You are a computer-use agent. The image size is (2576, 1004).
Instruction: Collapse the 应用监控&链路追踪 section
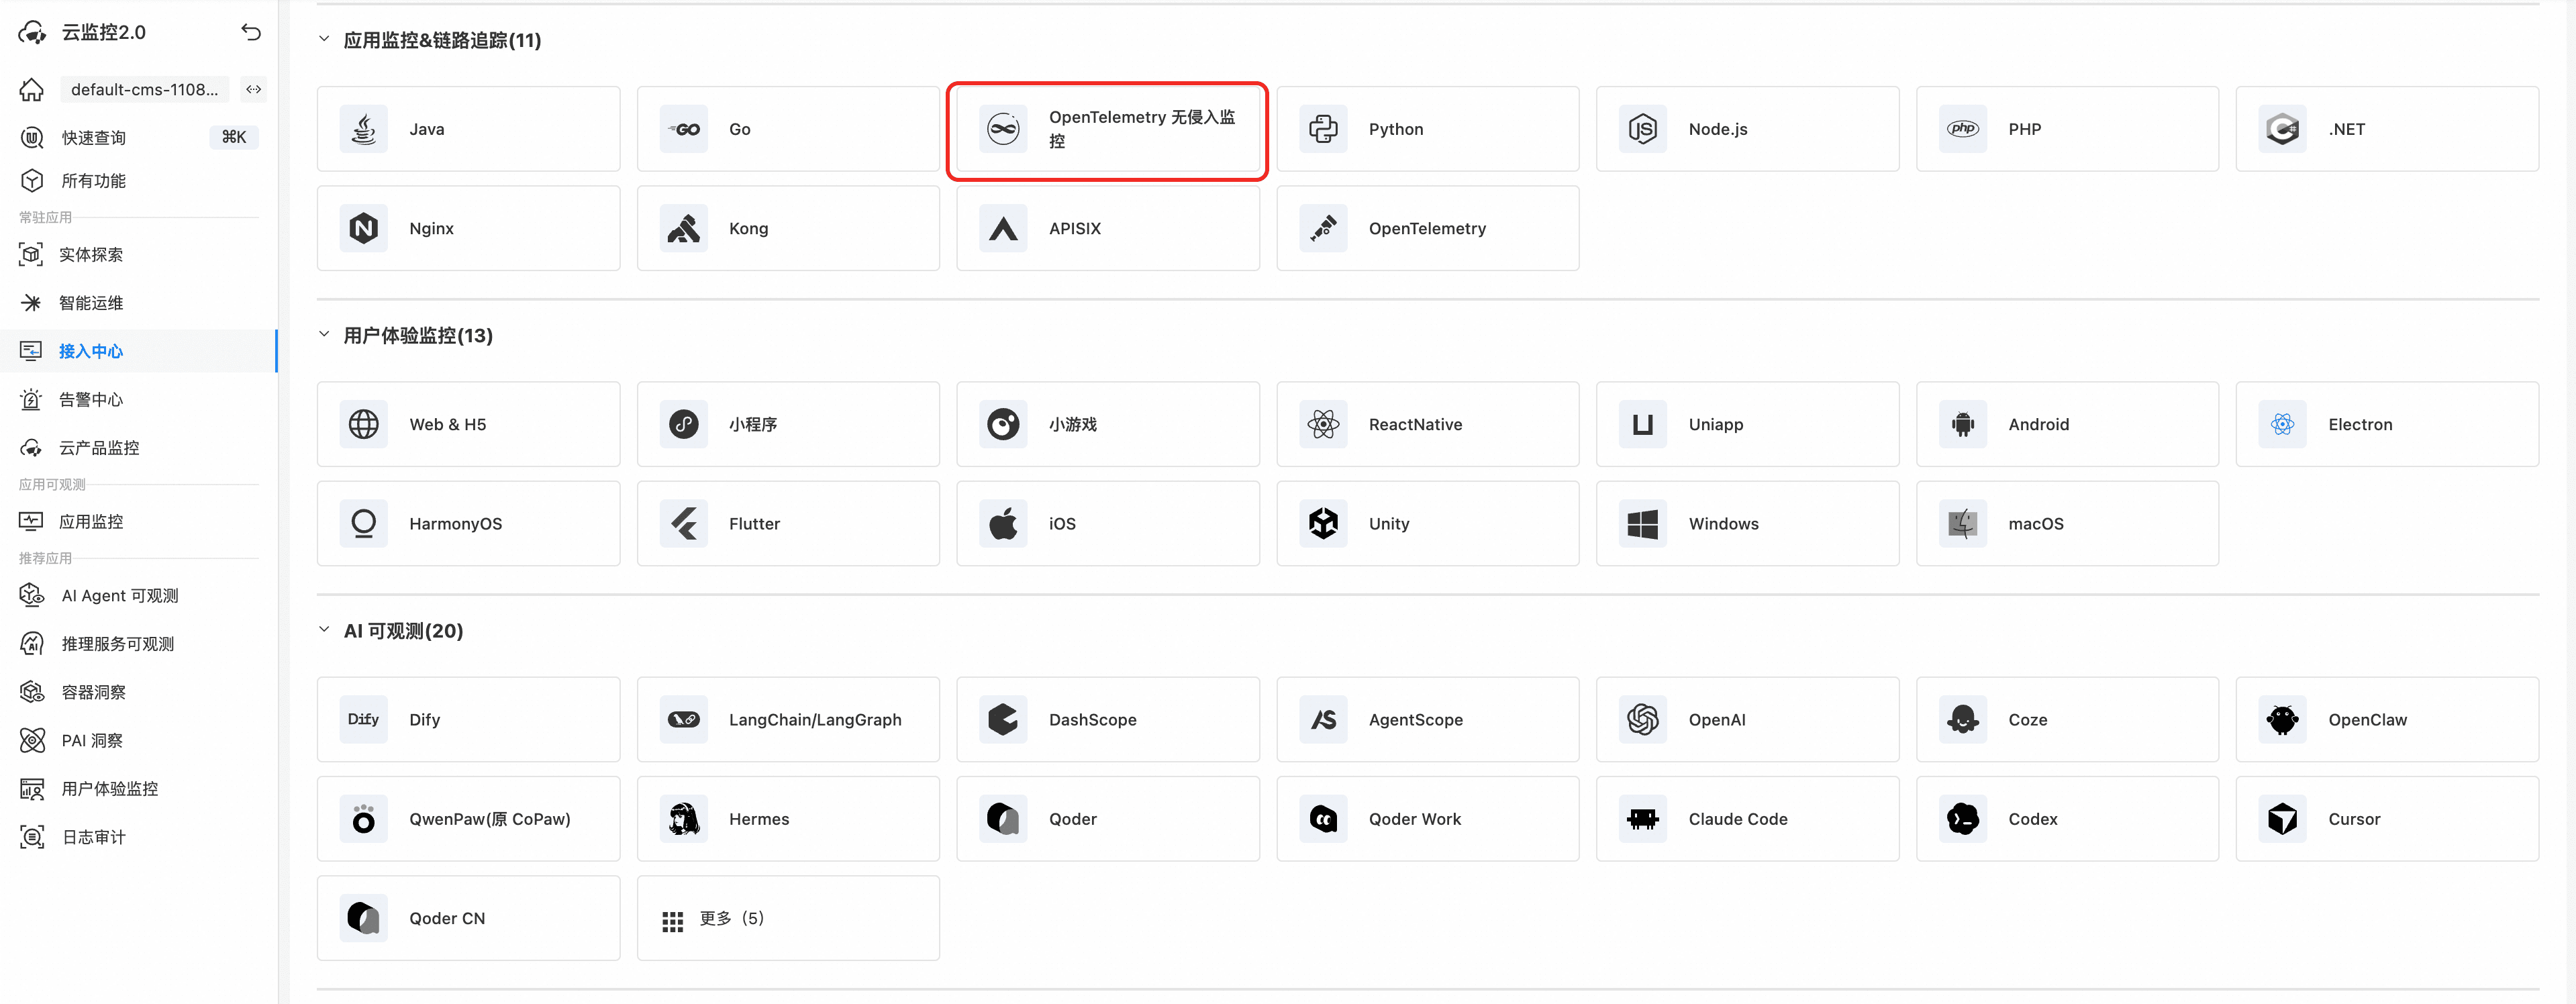tap(324, 39)
